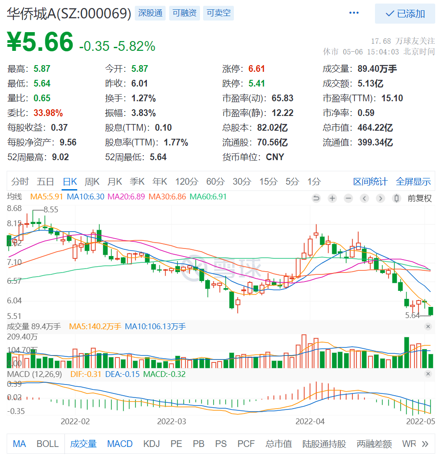Move chart left with left chevron icon
437x455 pixels.
[364, 199]
